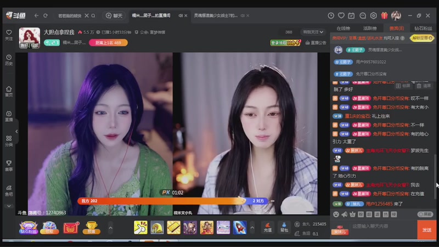
Task: Clear the search box text
Action: [x=87, y=16]
